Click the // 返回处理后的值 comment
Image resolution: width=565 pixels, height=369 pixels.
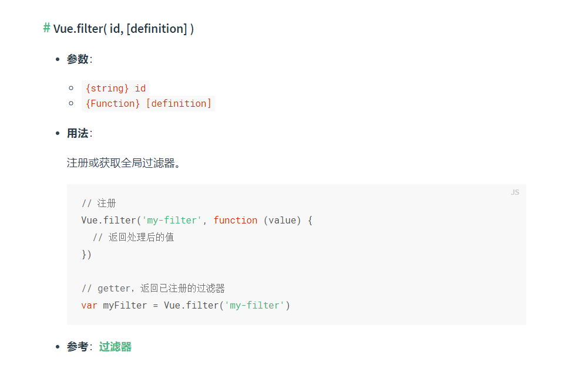pos(133,237)
